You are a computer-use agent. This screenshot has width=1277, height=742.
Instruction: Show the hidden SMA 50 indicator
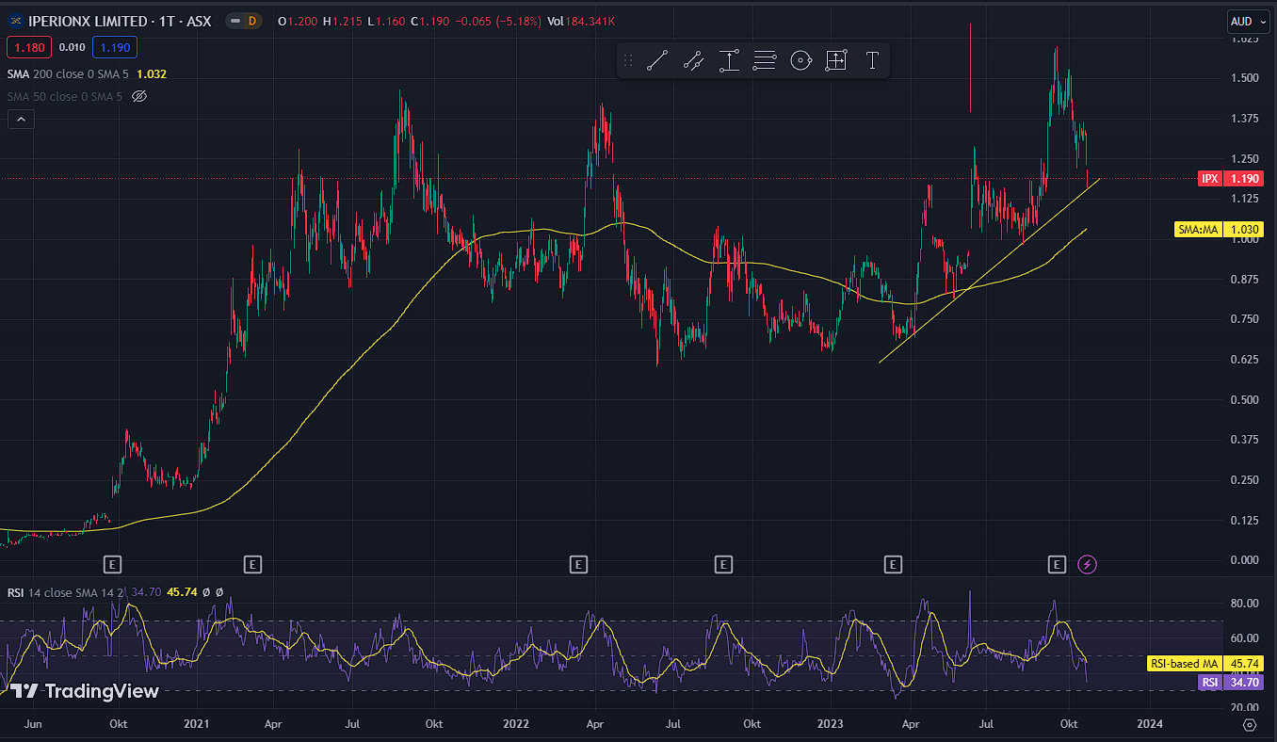(139, 96)
